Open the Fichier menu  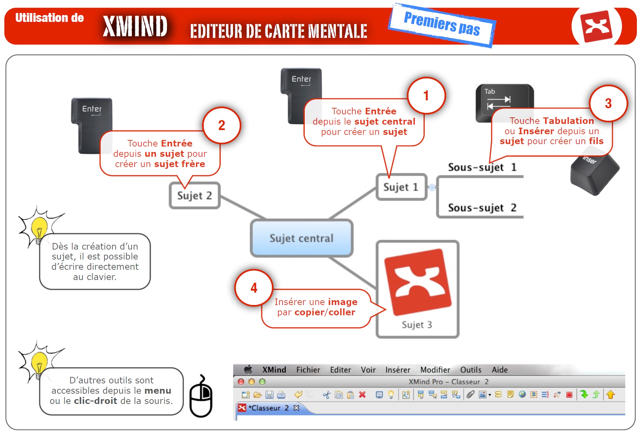coord(308,370)
